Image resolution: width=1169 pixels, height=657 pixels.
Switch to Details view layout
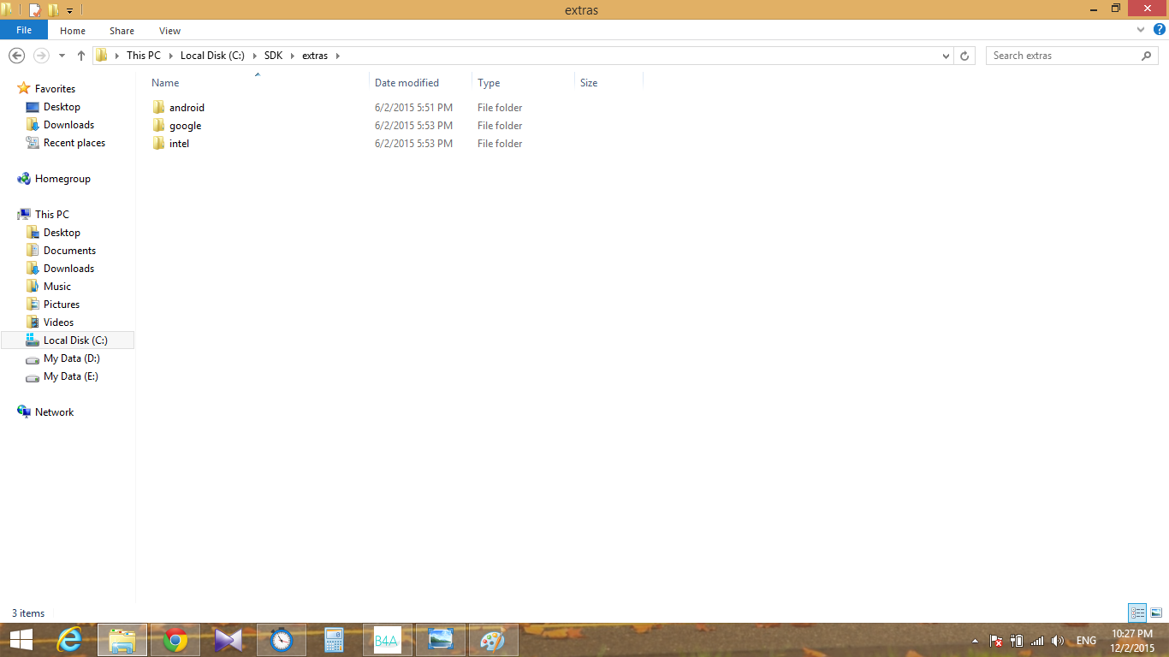1137,613
